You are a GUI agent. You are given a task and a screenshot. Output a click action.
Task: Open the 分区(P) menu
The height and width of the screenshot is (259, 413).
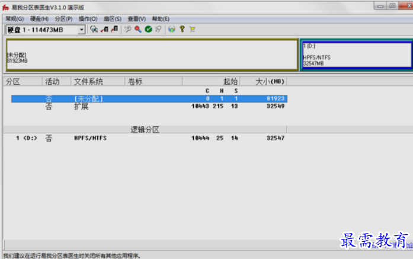pyautogui.click(x=63, y=19)
